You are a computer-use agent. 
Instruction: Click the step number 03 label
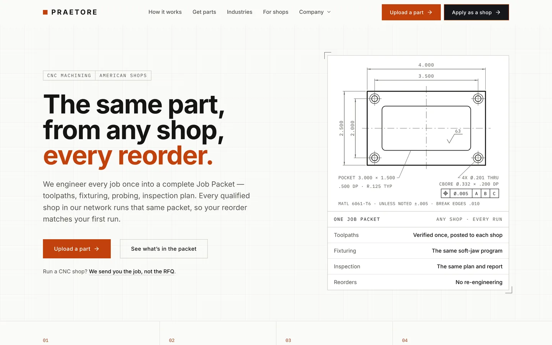coord(288,340)
